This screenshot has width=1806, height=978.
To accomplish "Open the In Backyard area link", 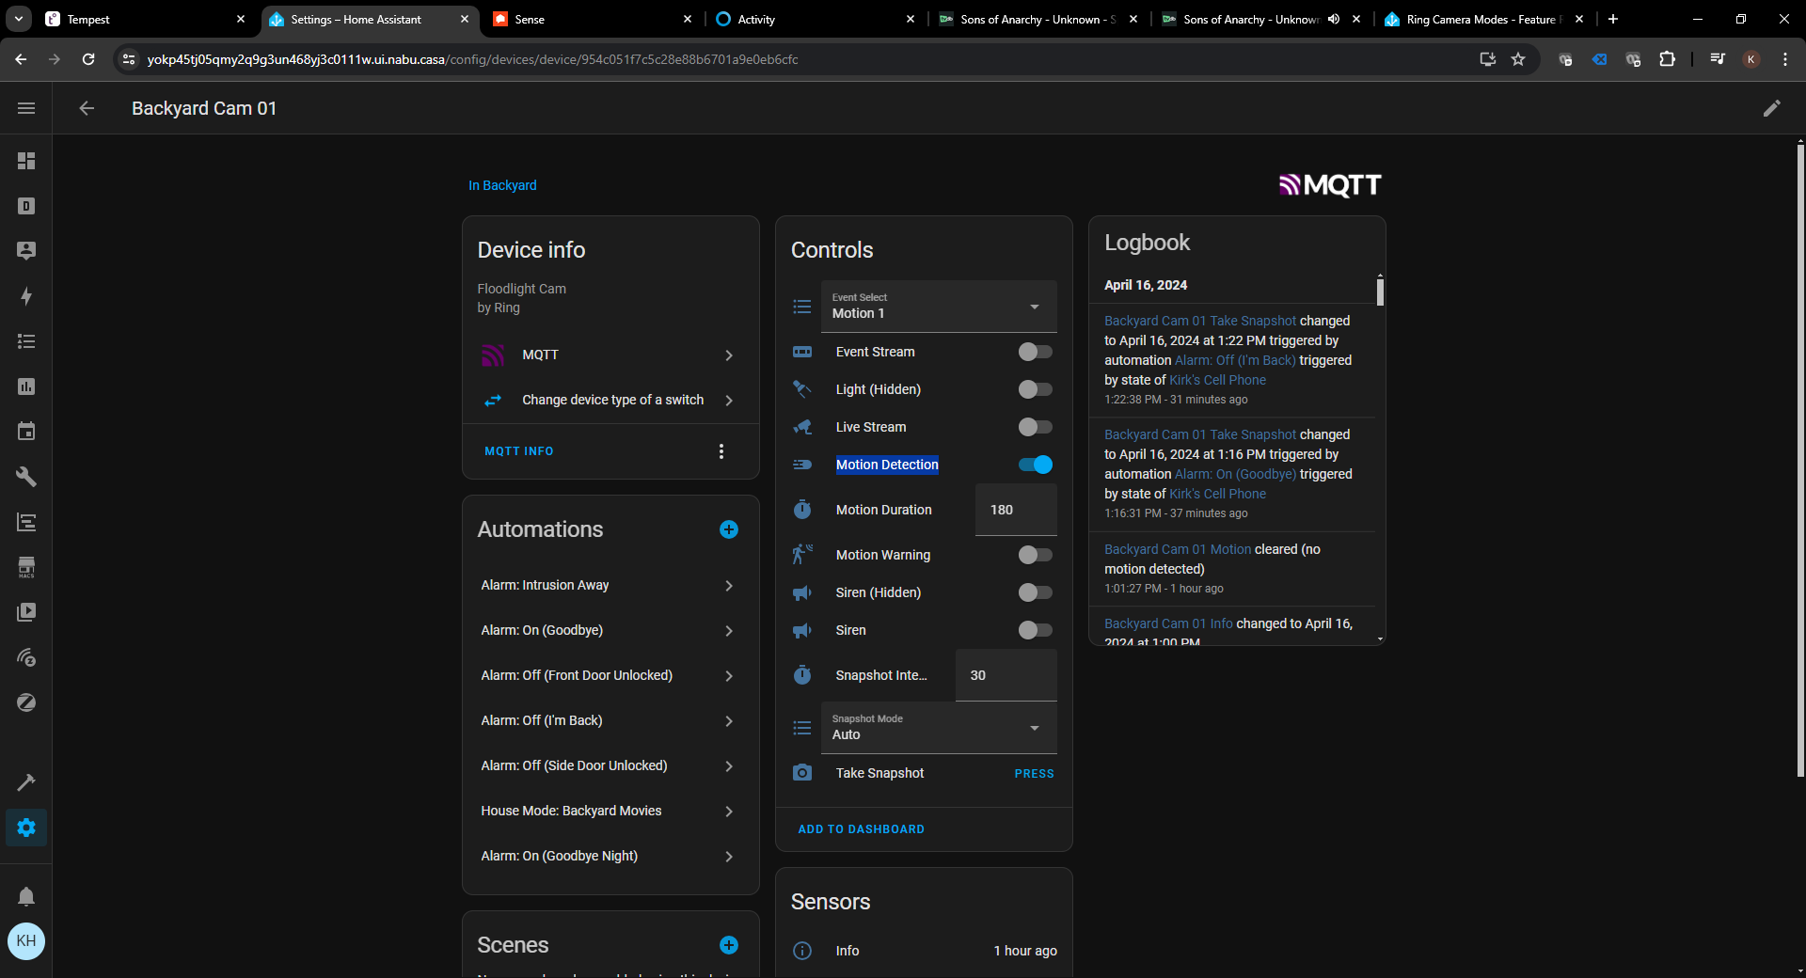I will pyautogui.click(x=502, y=185).
